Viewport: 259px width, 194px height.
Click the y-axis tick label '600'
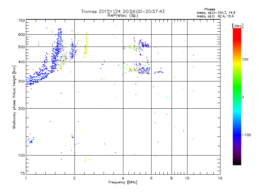point(21,35)
